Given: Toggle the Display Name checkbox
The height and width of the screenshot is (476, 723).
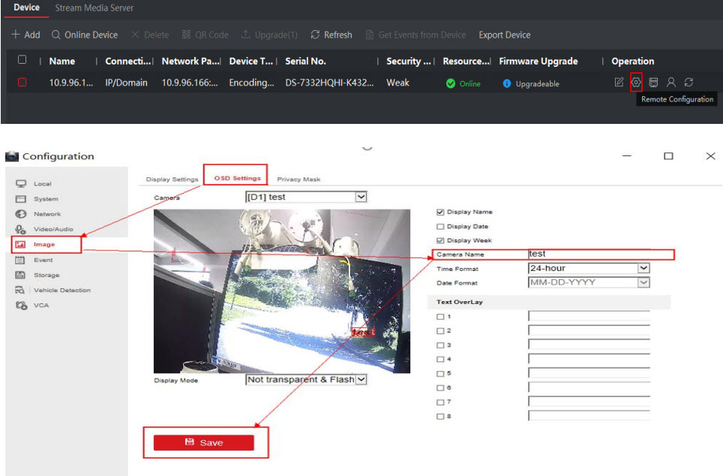Looking at the screenshot, I should pos(440,212).
